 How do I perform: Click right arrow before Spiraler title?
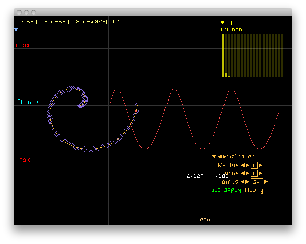click(224, 157)
